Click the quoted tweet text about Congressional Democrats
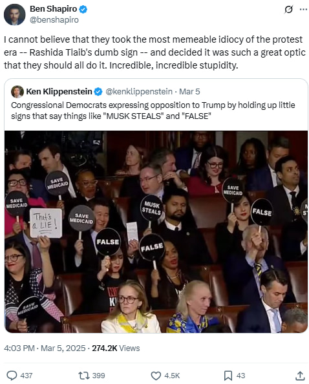 point(153,111)
